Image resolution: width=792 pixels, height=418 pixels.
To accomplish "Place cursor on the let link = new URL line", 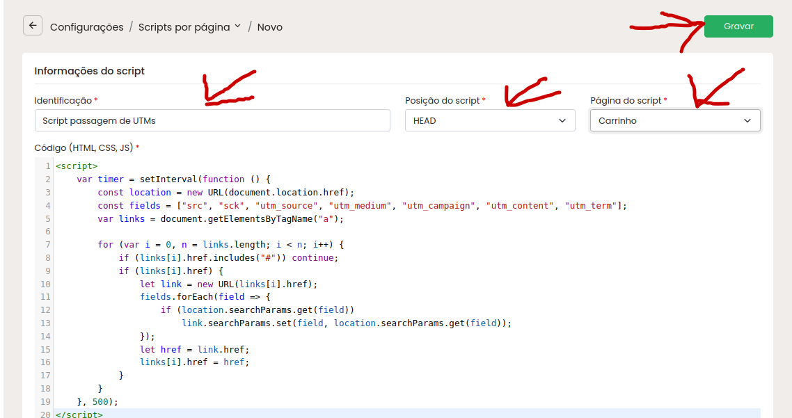I will (x=229, y=284).
